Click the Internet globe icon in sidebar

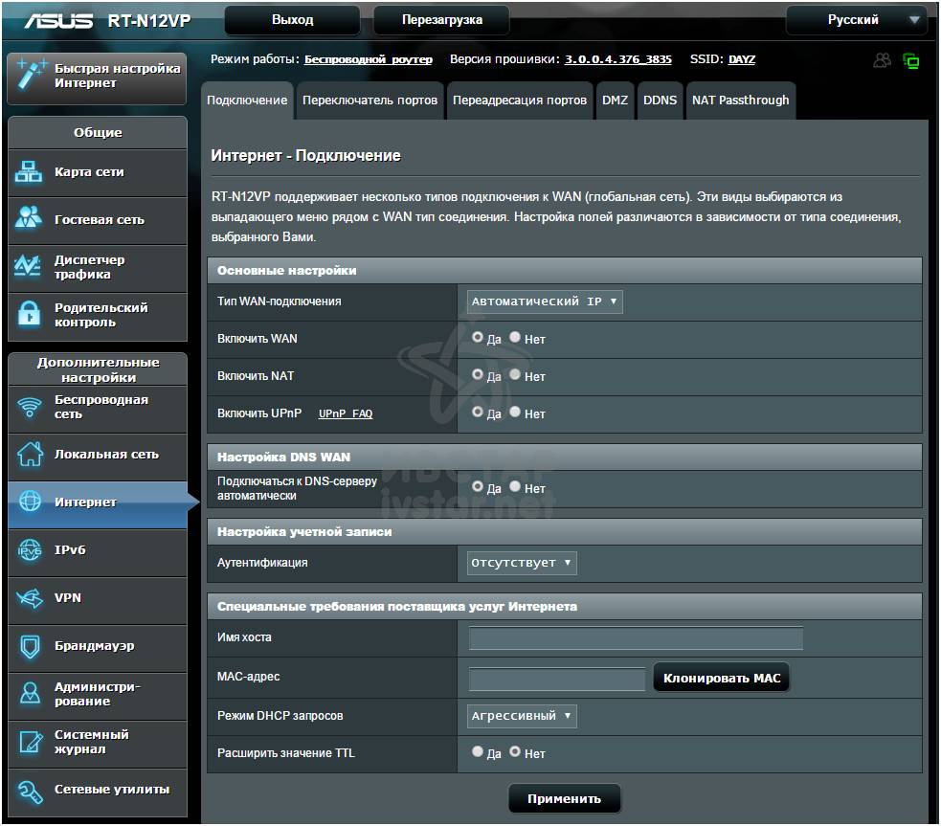pos(30,502)
